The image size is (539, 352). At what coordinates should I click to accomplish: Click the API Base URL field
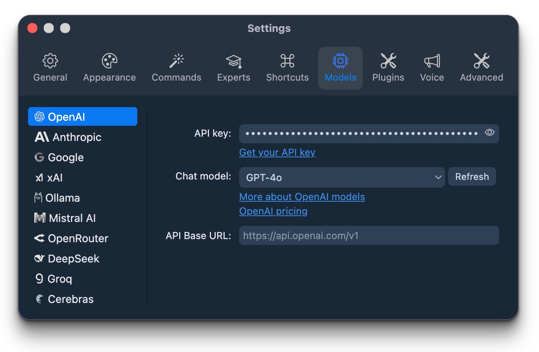pyautogui.click(x=369, y=236)
